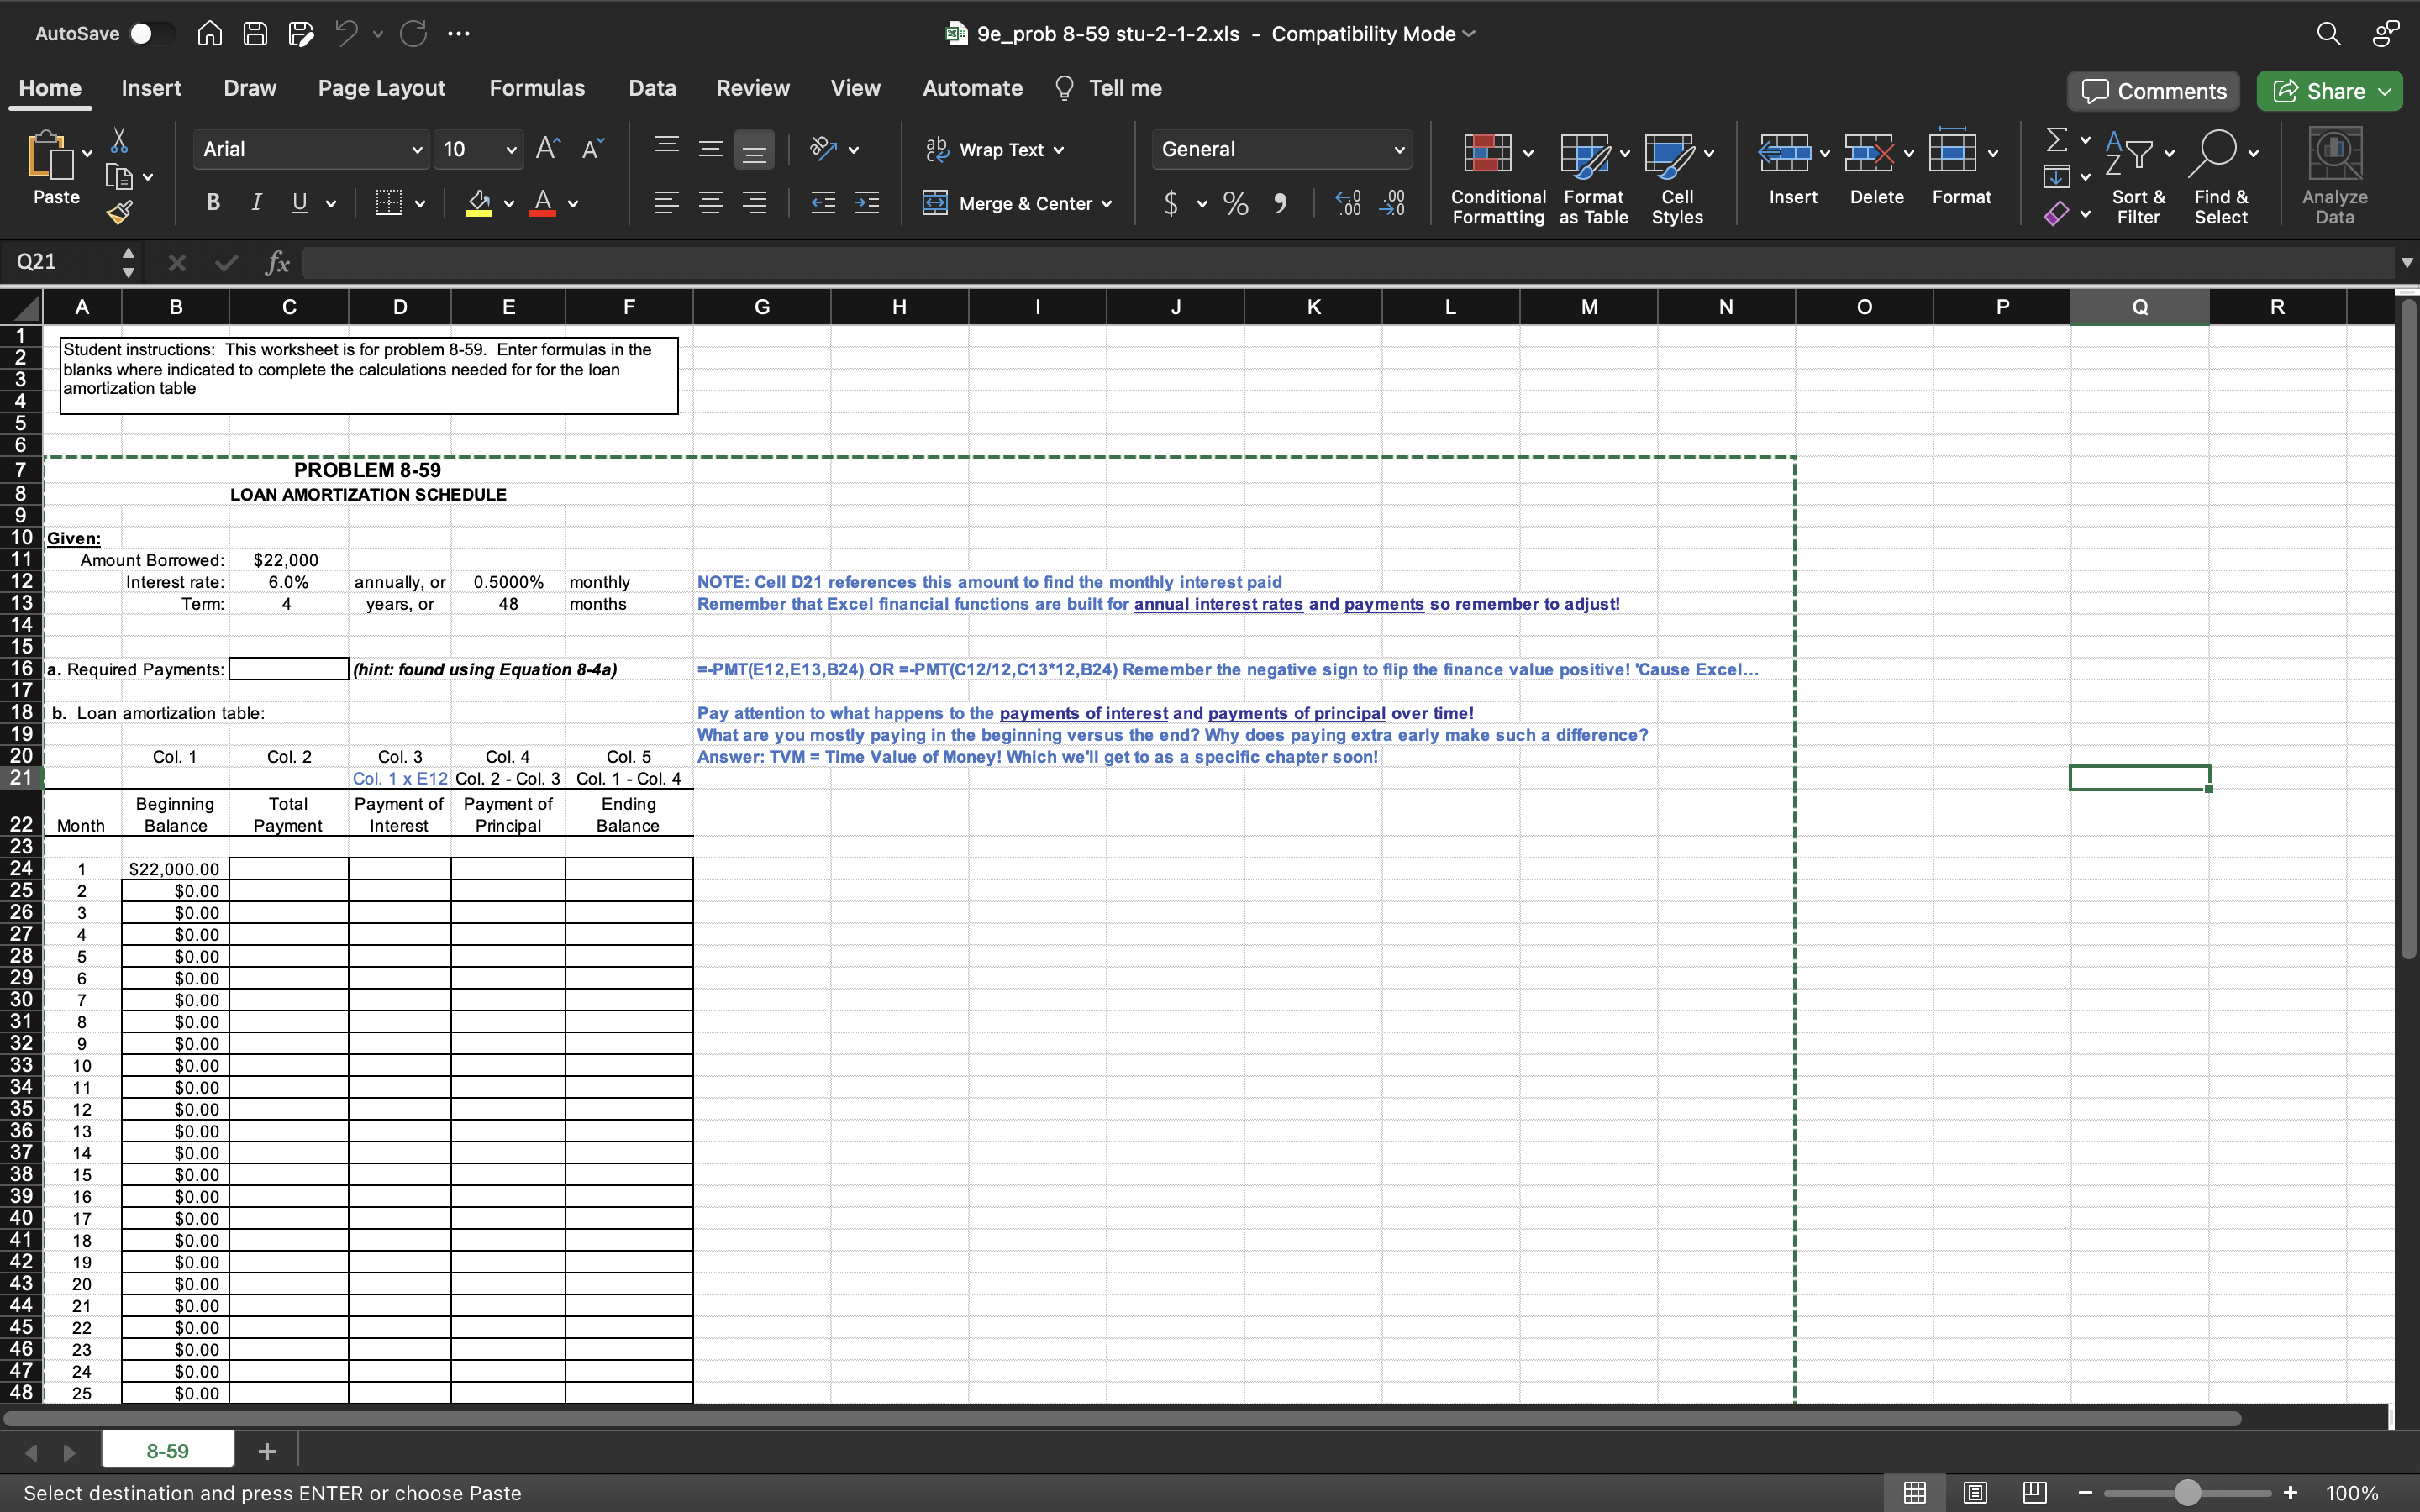Open the font name Arial dropdown

[417, 150]
